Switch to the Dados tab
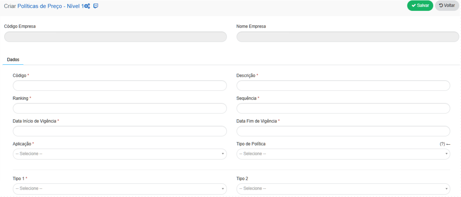This screenshot has width=461, height=197. [x=13, y=60]
